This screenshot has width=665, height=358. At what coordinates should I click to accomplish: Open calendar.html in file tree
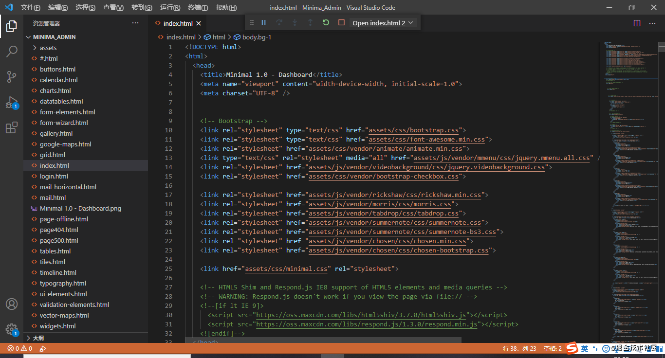(x=58, y=80)
